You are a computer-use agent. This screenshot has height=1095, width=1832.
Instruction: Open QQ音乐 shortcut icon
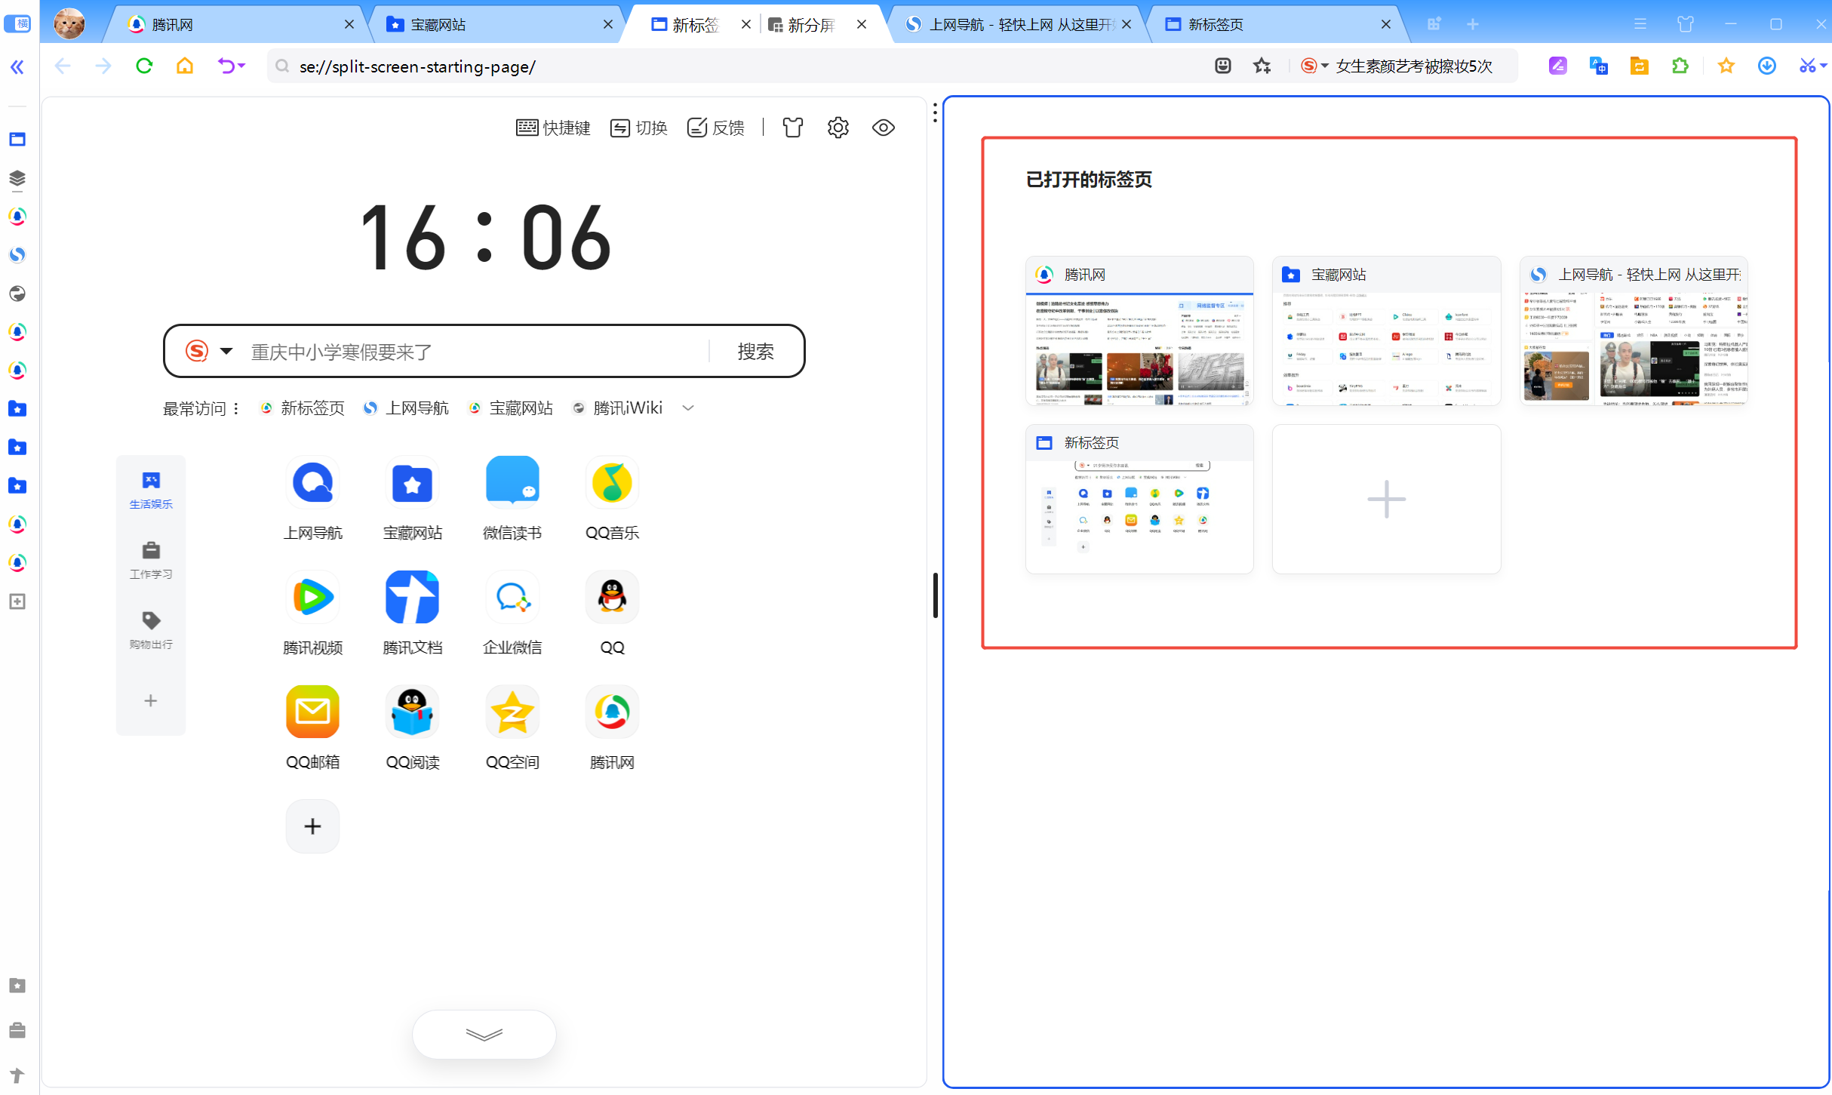click(x=611, y=483)
